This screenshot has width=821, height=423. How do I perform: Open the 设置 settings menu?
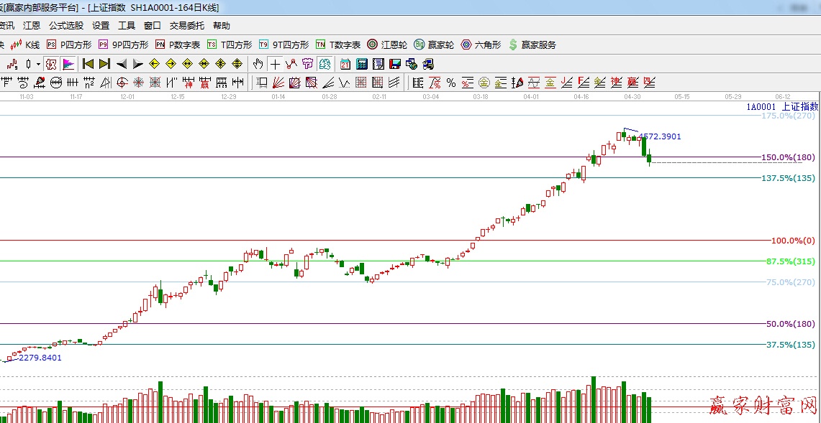pyautogui.click(x=101, y=25)
